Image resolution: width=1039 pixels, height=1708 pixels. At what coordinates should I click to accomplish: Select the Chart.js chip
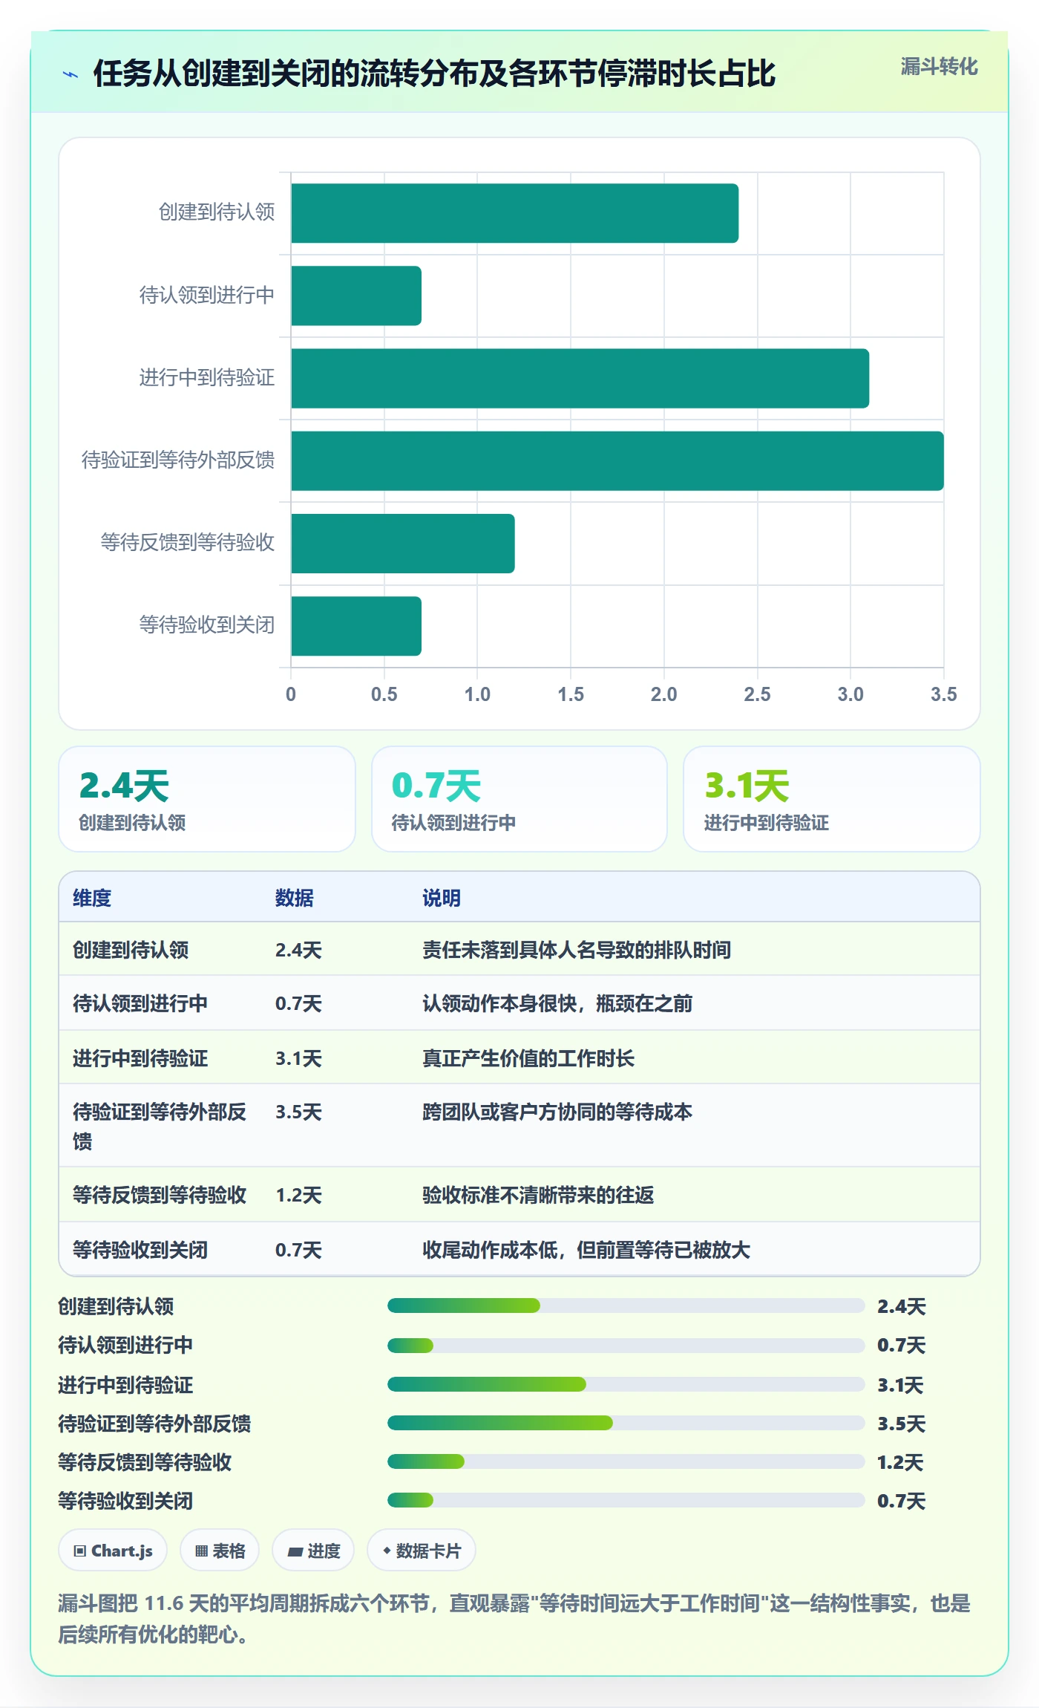[x=113, y=1551]
